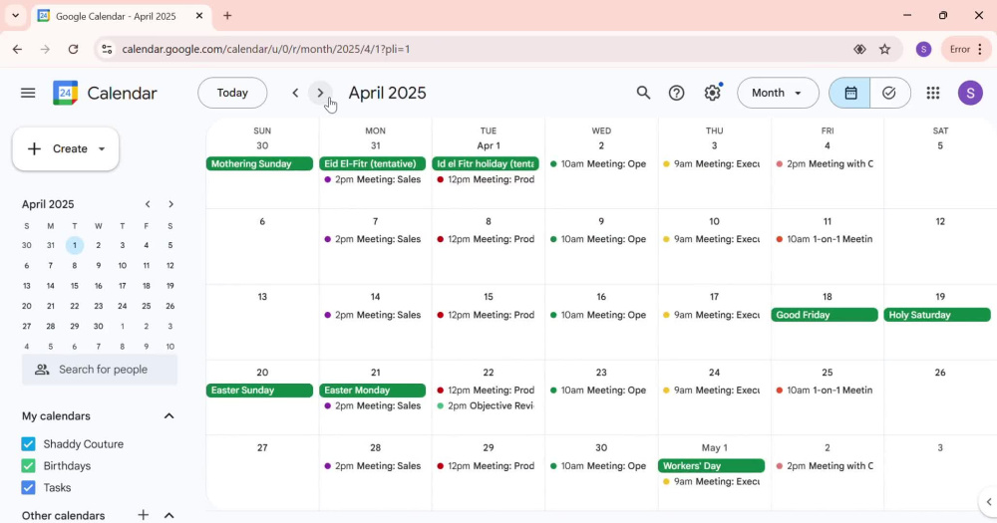Open 2pm Objective Review event on April 22
The image size is (997, 523).
click(x=486, y=406)
